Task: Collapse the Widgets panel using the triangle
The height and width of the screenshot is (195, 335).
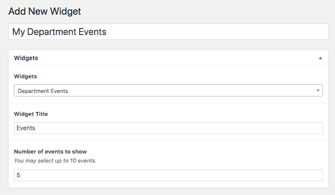Action: 320,58
